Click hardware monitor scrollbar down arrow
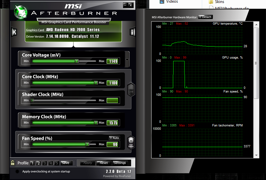This screenshot has height=180, width=266. [x=256, y=155]
